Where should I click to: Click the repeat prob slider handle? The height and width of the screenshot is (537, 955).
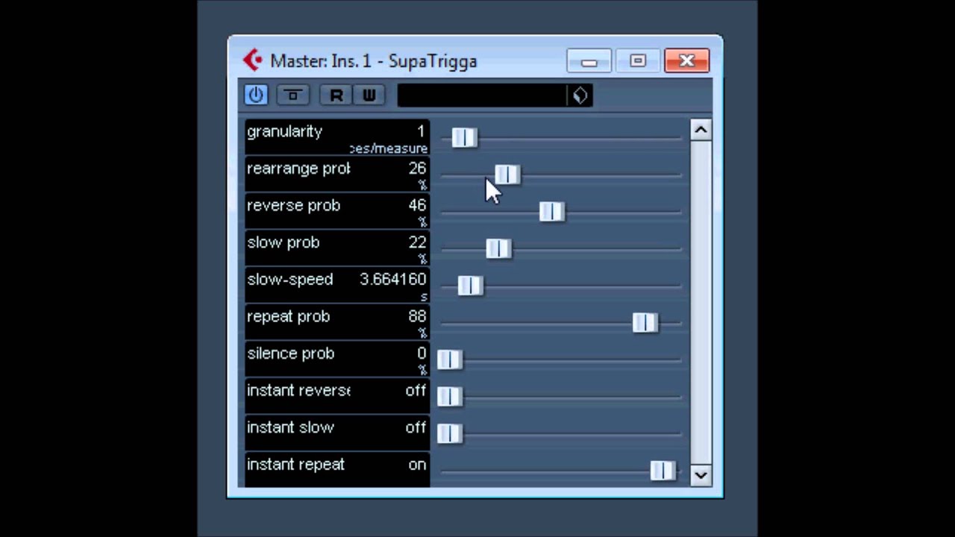(645, 322)
